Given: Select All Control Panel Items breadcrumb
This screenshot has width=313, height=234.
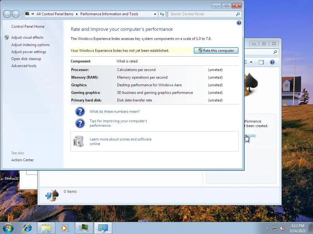Looking at the screenshot, I should (55, 14).
